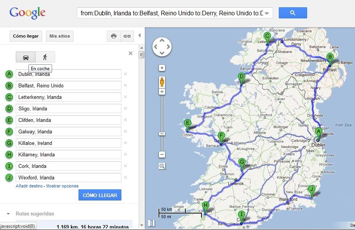The height and width of the screenshot is (230, 355).
Task: Click map marker B at Belfast
Action: click(x=330, y=59)
